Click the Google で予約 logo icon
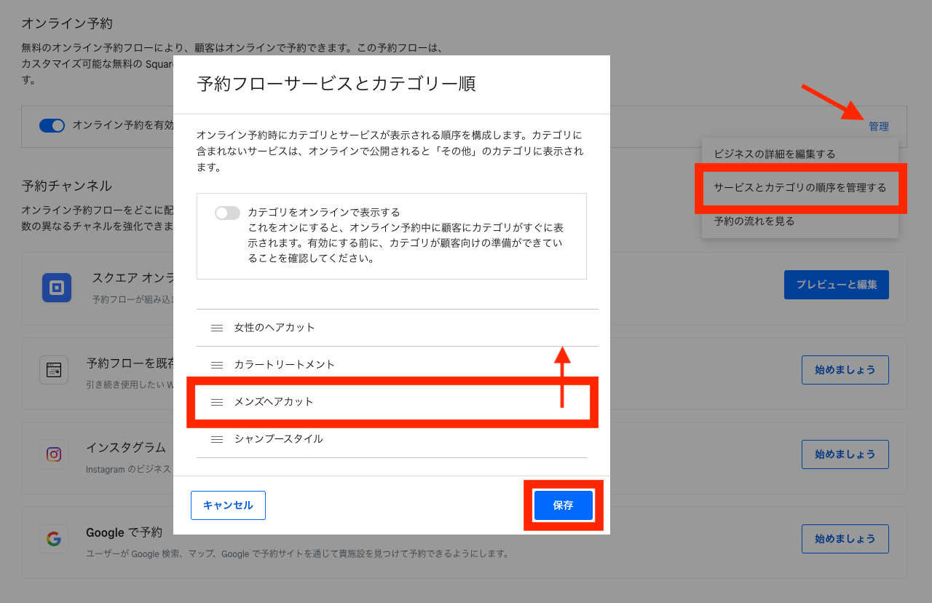932x603 pixels. (54, 539)
